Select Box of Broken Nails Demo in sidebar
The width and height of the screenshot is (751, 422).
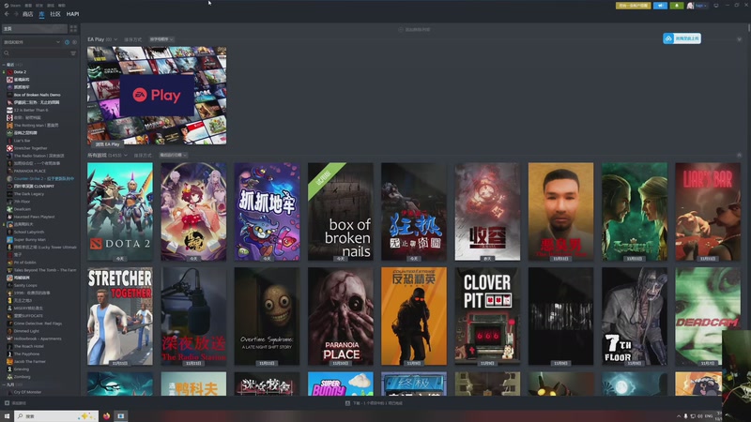point(37,95)
